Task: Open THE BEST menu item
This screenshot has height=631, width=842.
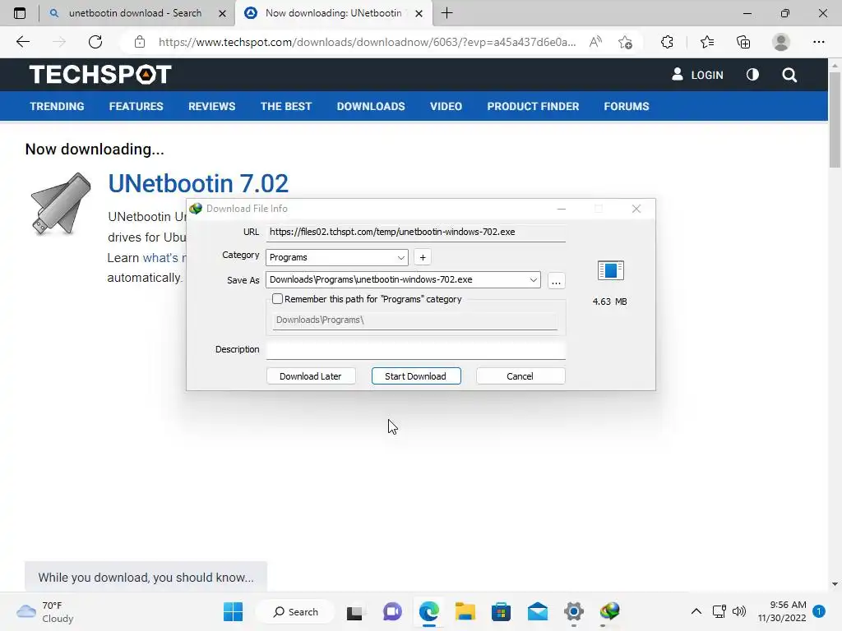Action: [285, 106]
